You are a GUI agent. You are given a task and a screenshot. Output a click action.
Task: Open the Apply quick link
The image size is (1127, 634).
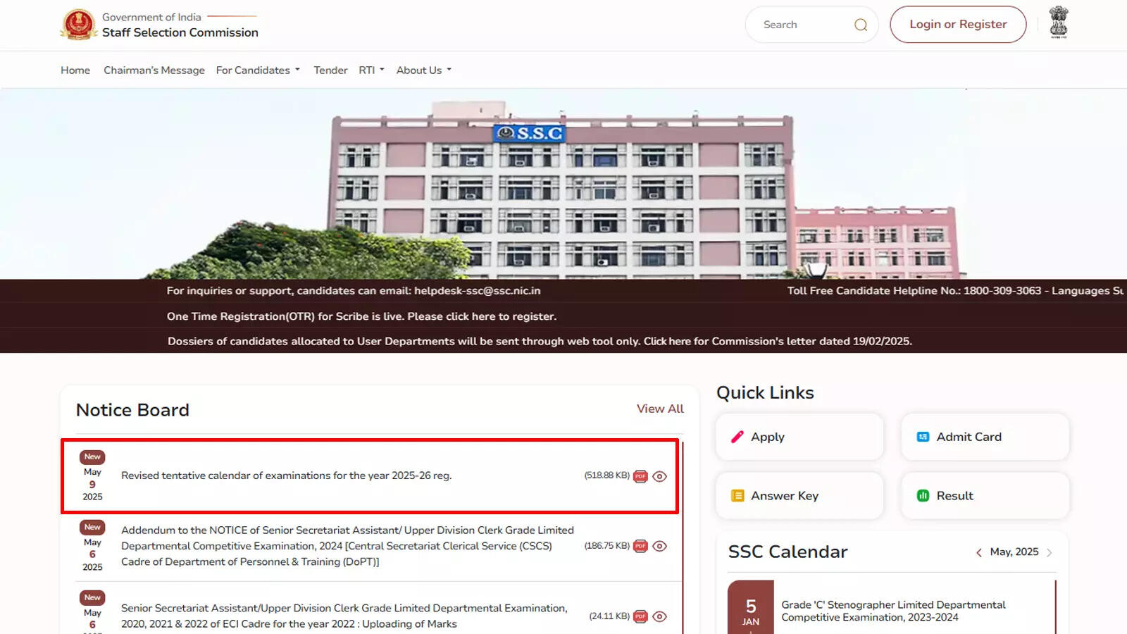[799, 437]
